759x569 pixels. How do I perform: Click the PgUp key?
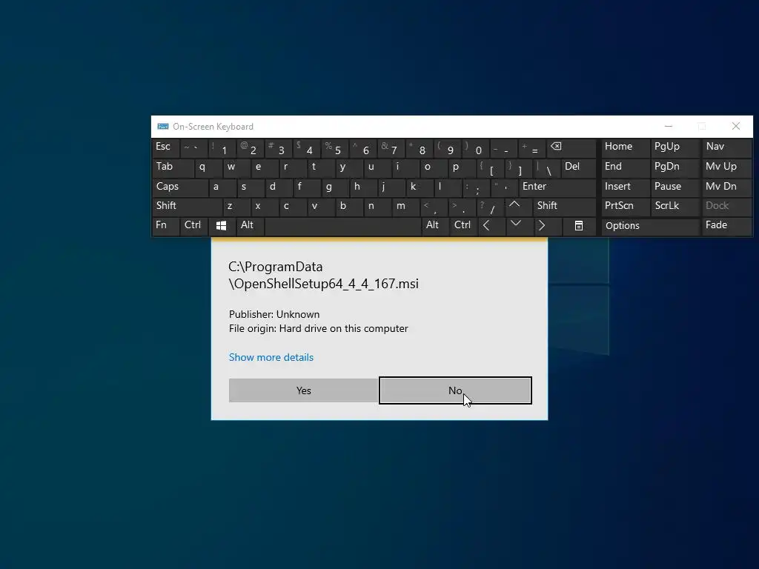pos(675,147)
